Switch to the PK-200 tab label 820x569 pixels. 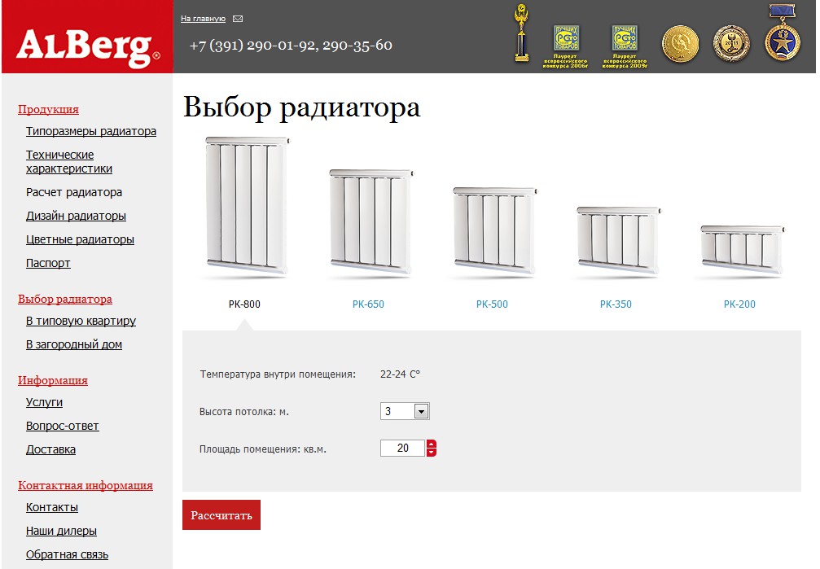pos(739,304)
